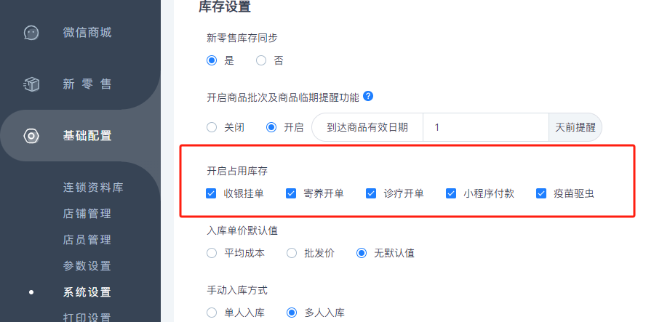Click the WeChat mall chat bubble icon
The height and width of the screenshot is (322, 670).
pos(31,33)
